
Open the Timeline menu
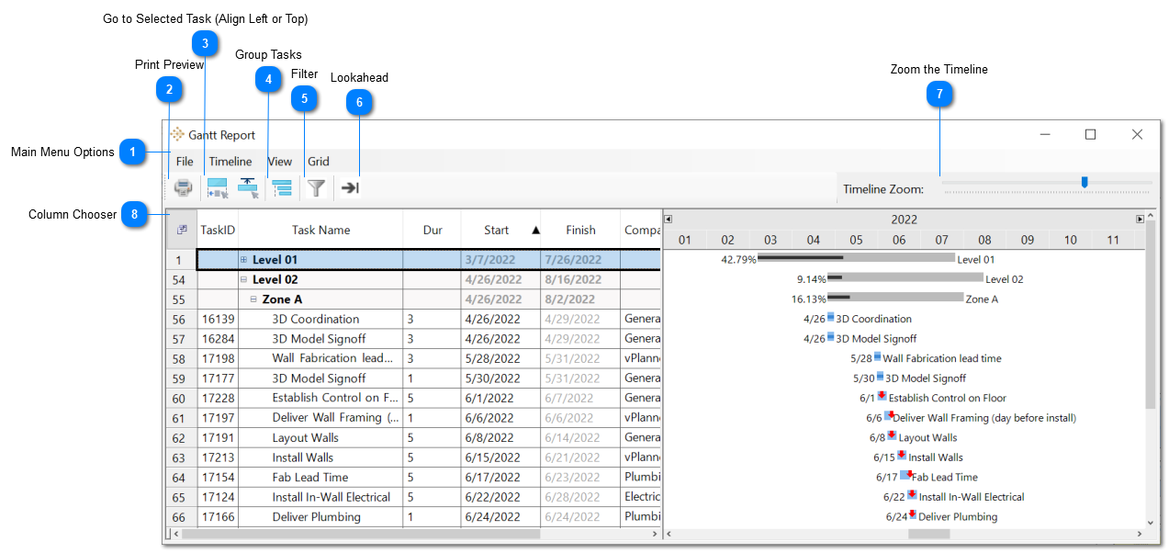click(230, 162)
